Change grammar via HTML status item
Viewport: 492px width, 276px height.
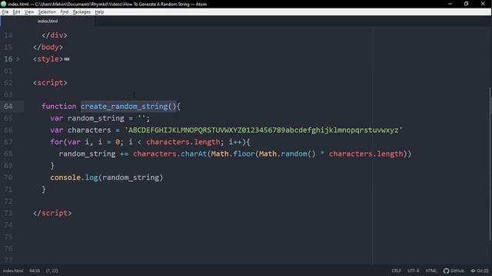coord(430,271)
